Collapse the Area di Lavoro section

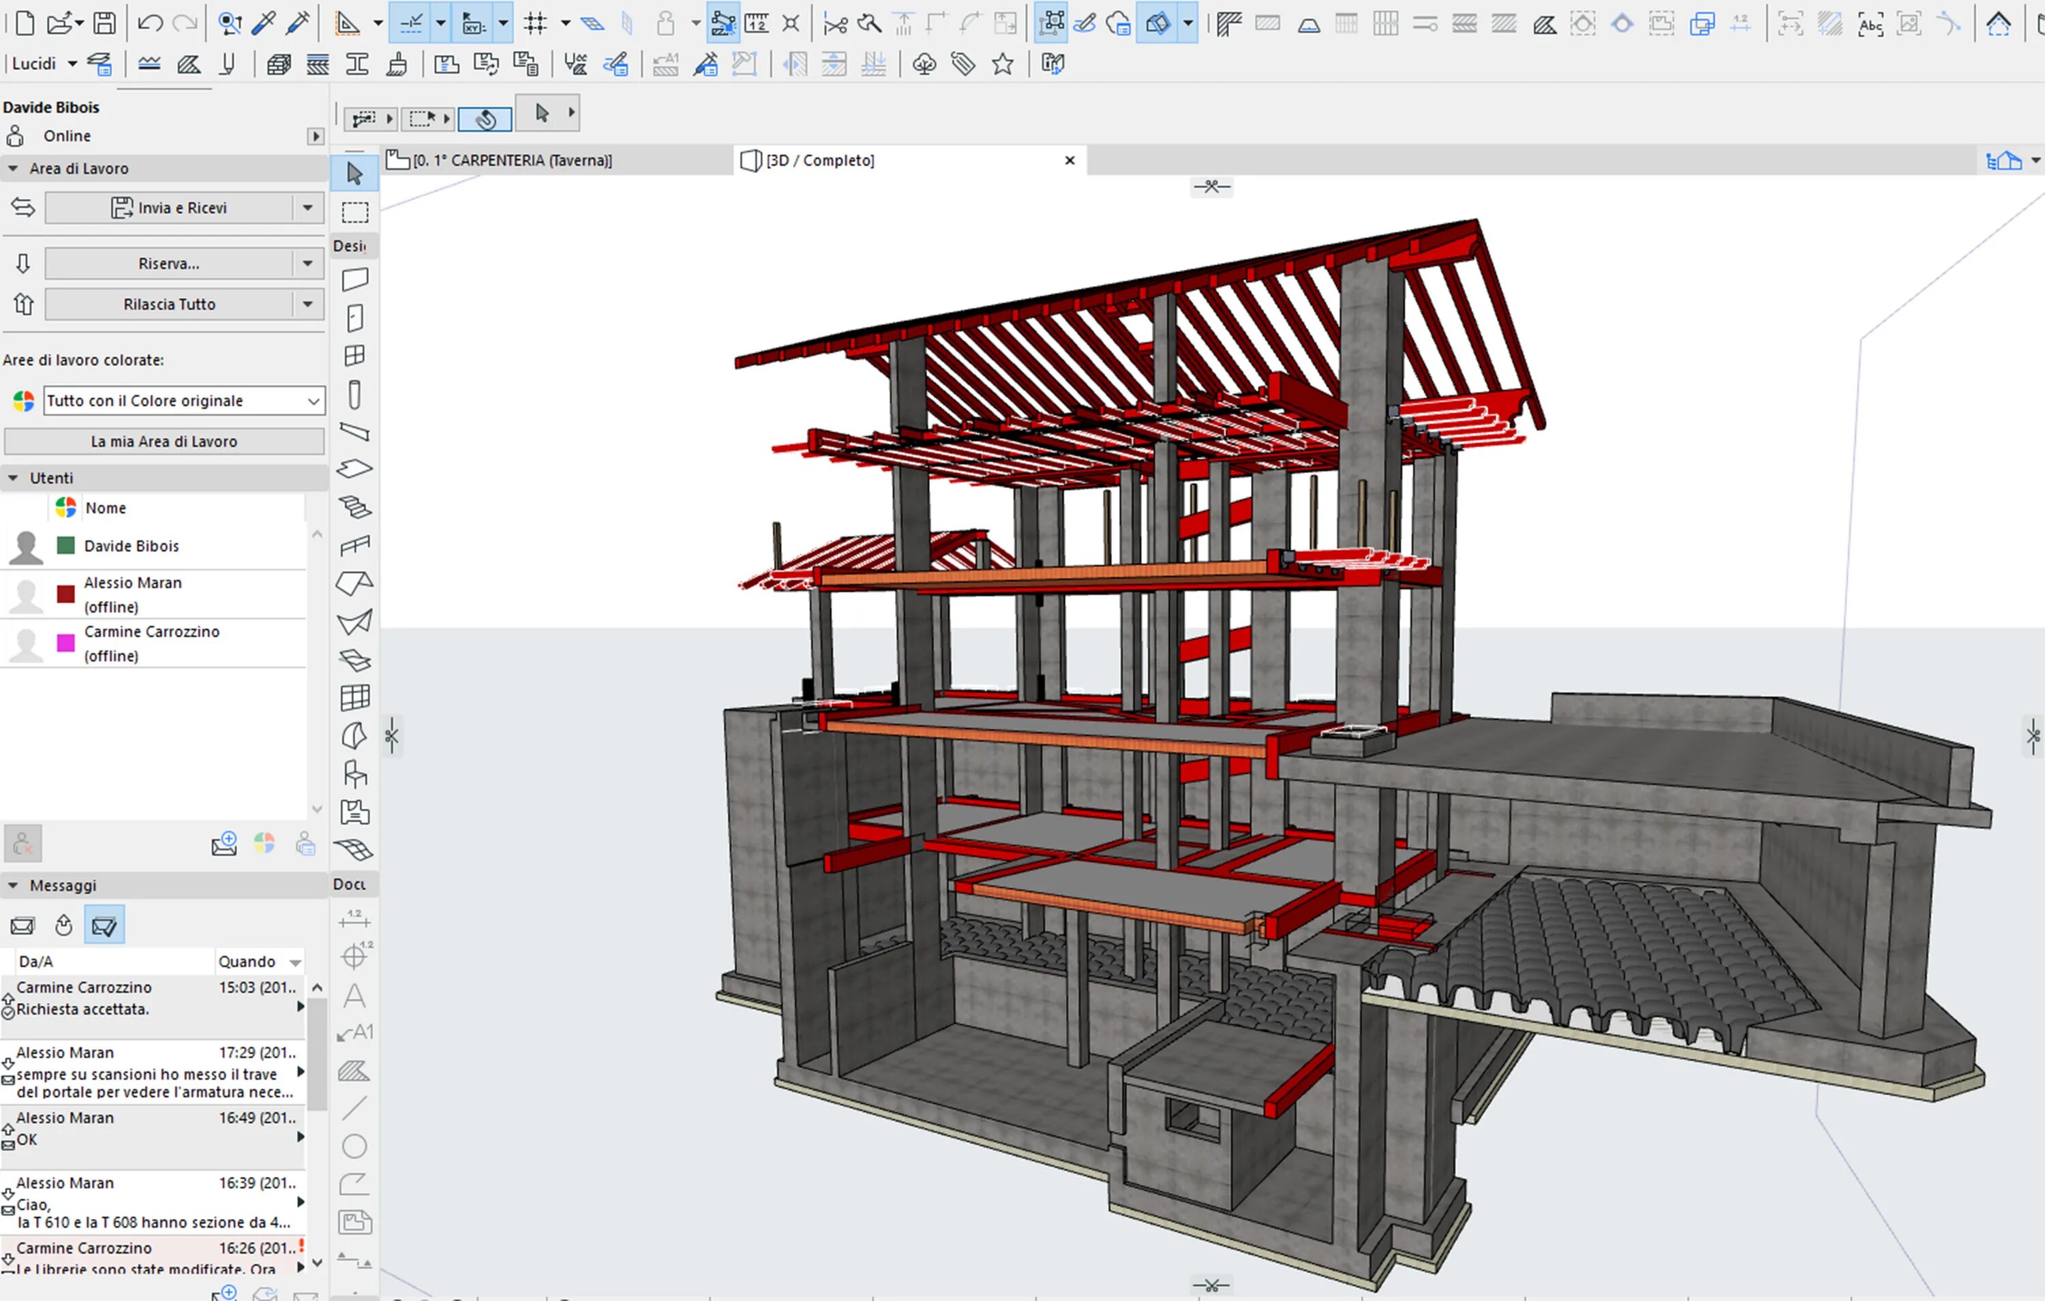coord(13,168)
